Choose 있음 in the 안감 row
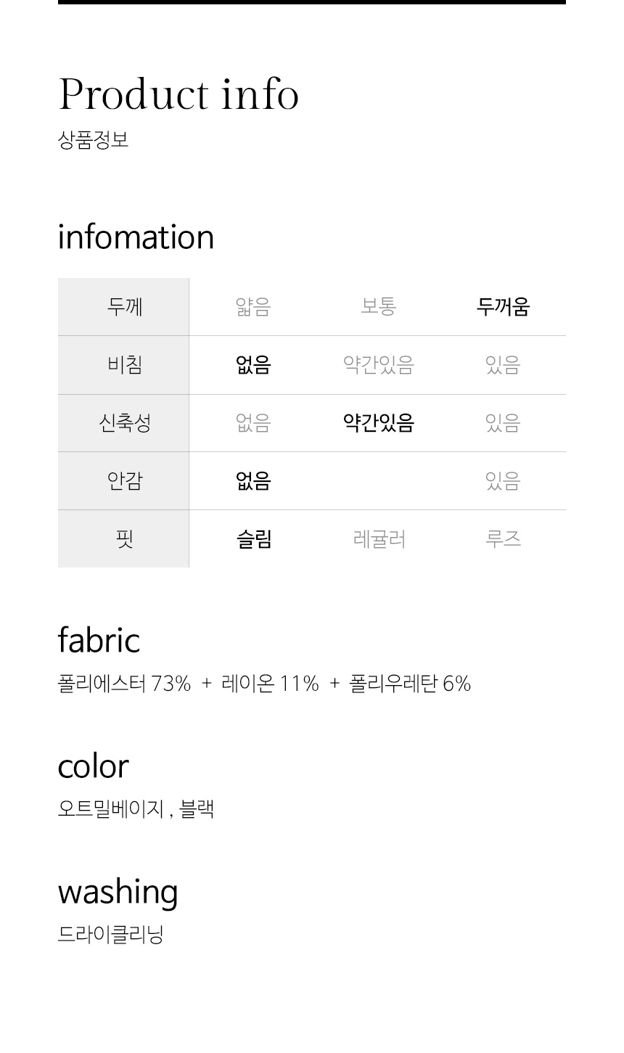Screen dimensions: 624x1053 pyautogui.click(x=503, y=480)
